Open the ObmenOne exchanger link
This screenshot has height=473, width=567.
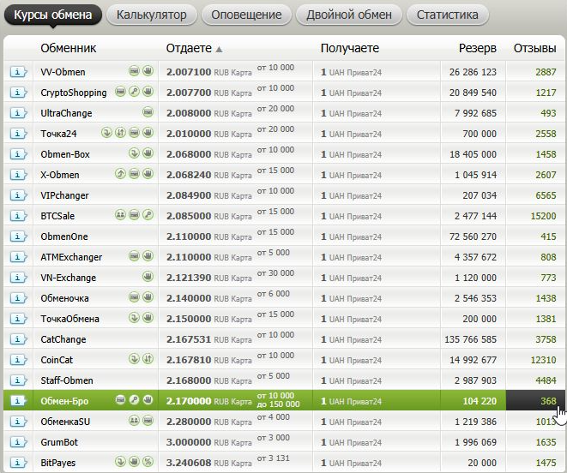click(x=64, y=237)
